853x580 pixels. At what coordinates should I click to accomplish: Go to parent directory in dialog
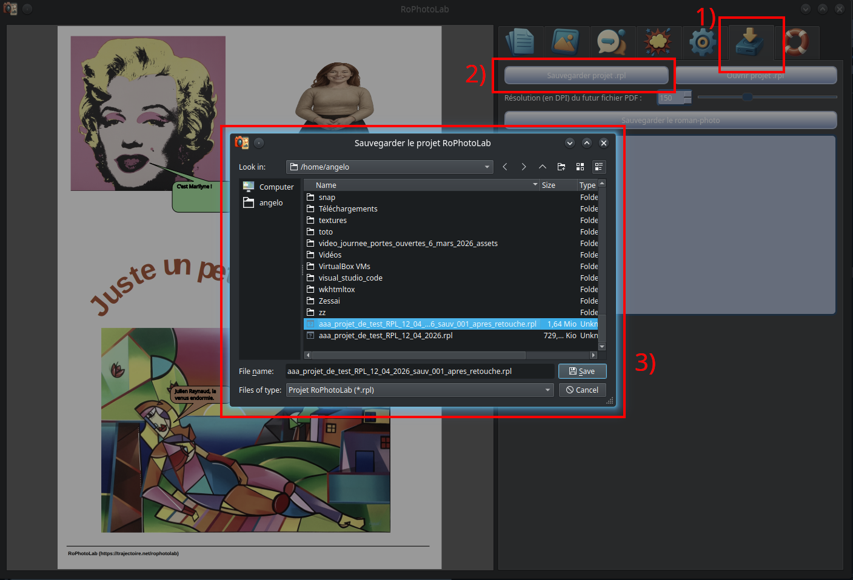(x=543, y=167)
